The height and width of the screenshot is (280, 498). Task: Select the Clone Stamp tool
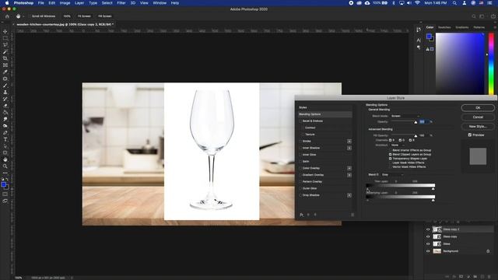click(5, 92)
